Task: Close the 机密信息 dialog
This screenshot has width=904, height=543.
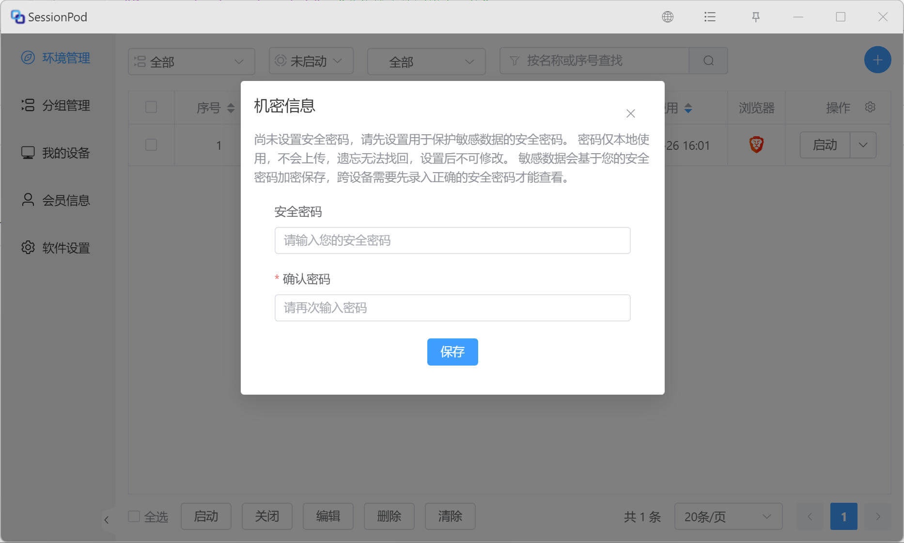Action: pyautogui.click(x=630, y=113)
